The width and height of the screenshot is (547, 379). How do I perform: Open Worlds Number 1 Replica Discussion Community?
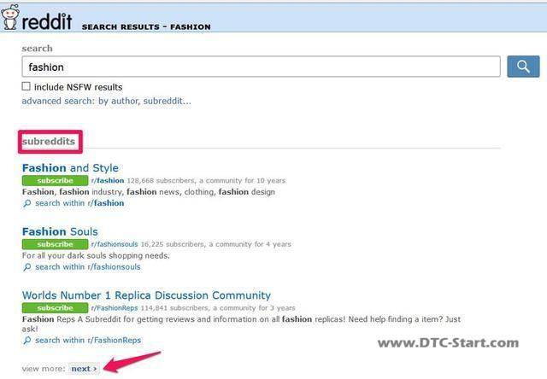coord(146,295)
